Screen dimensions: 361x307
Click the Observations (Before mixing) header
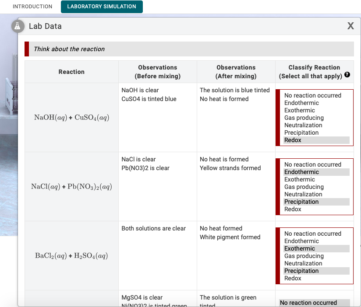[158, 72]
